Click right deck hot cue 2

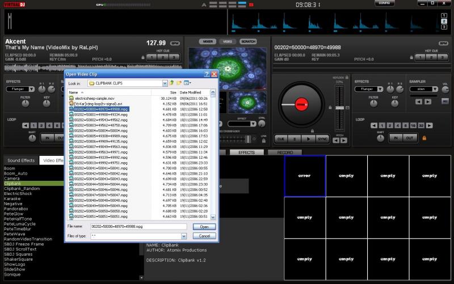coord(431,57)
